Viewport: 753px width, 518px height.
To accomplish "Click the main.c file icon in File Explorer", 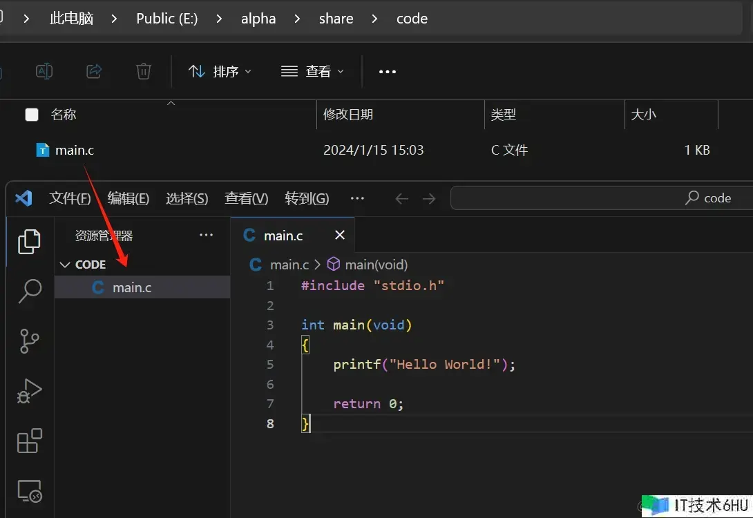I will pyautogui.click(x=43, y=151).
